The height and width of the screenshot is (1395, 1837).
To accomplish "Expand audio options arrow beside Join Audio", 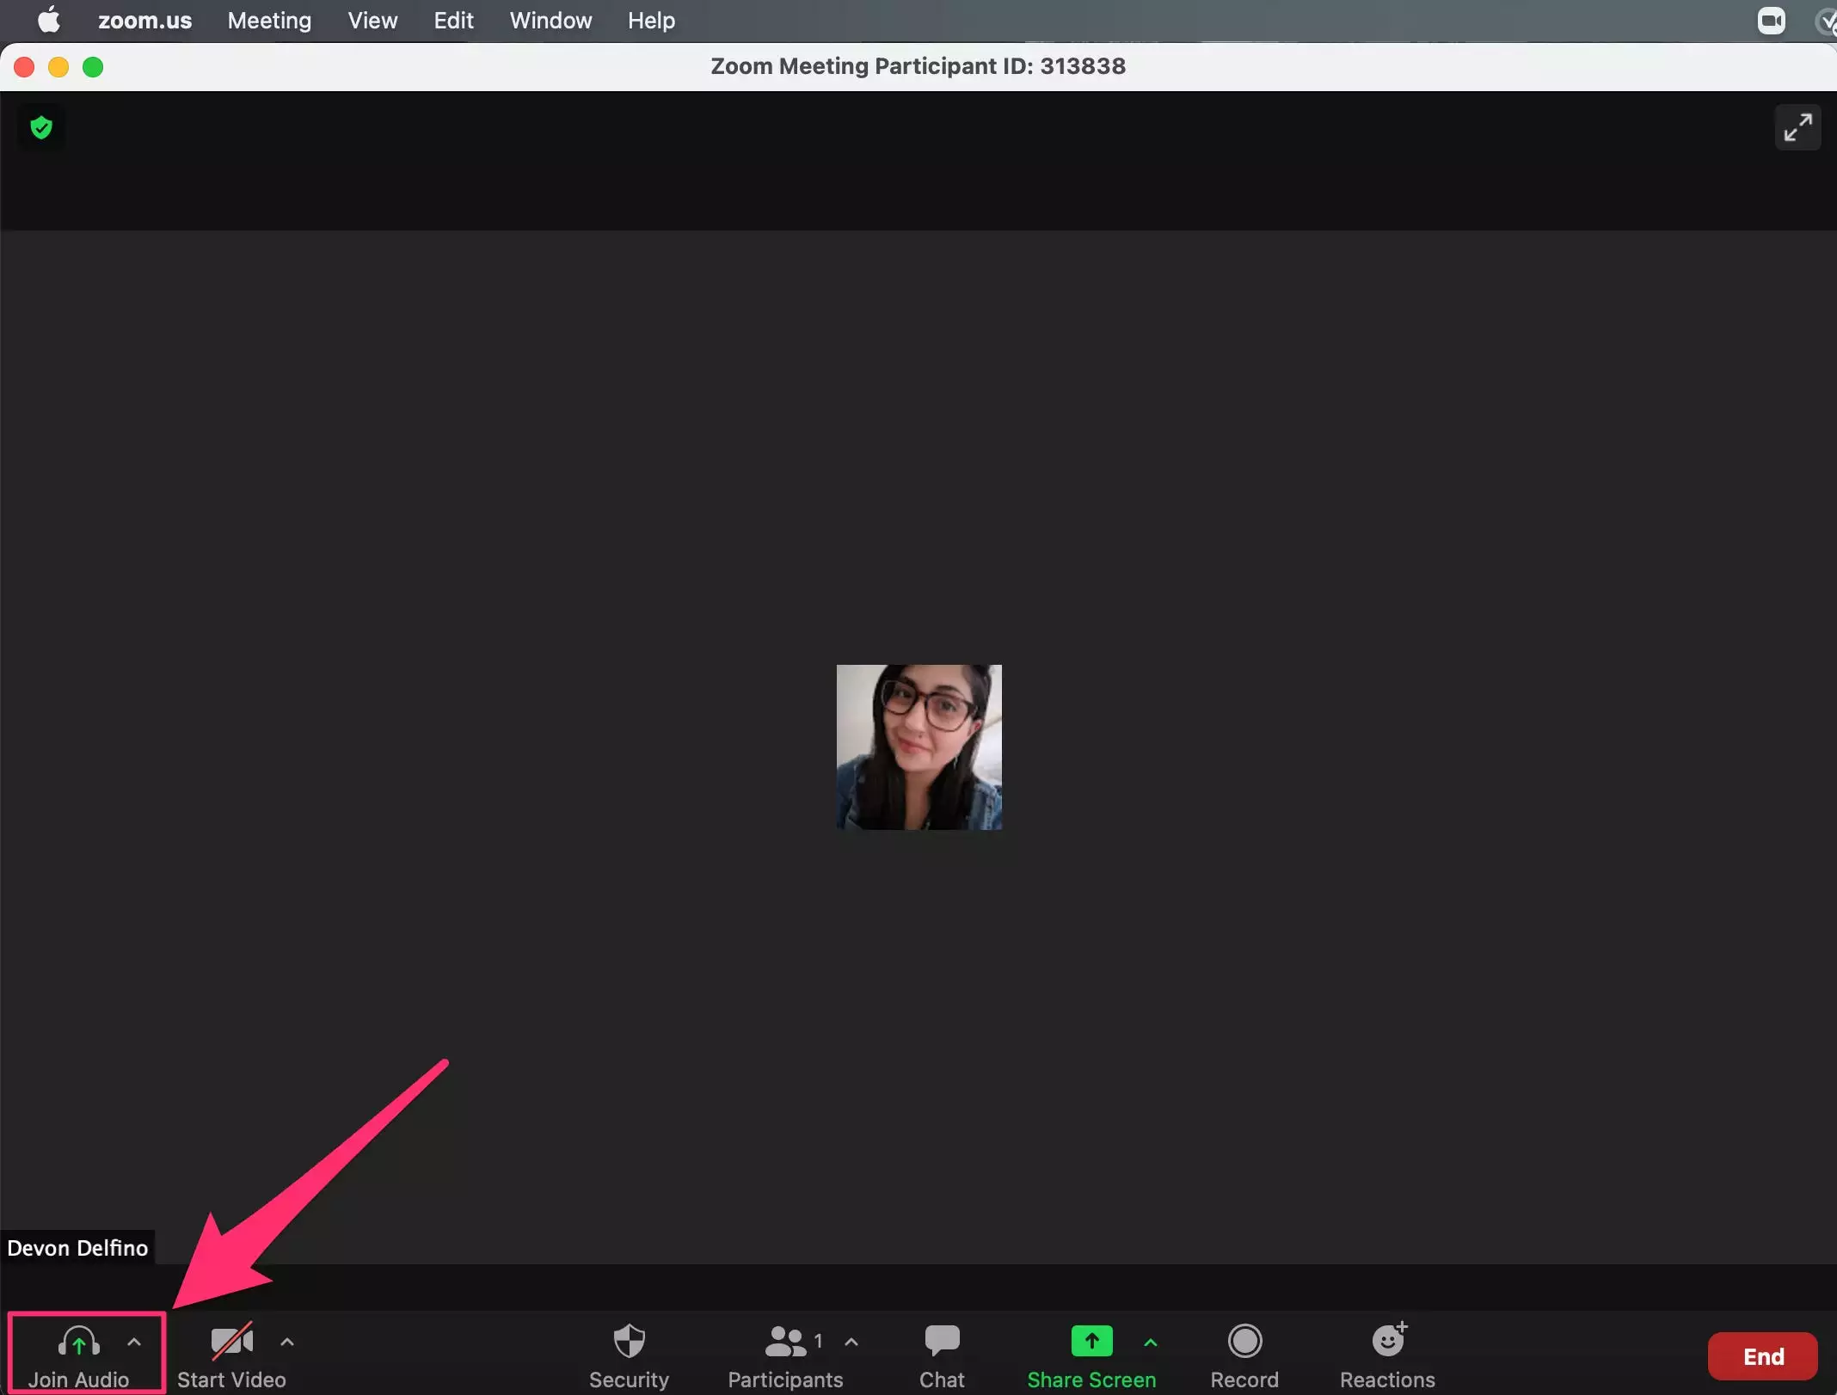I will tap(134, 1342).
